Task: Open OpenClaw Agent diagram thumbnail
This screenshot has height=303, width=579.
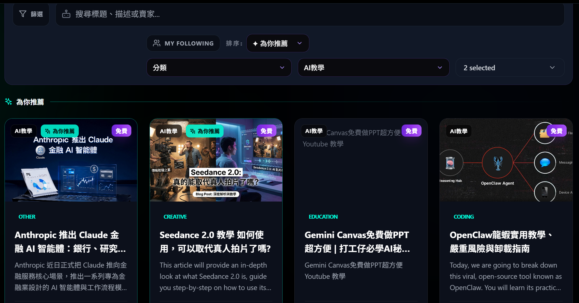Action: [x=506, y=160]
